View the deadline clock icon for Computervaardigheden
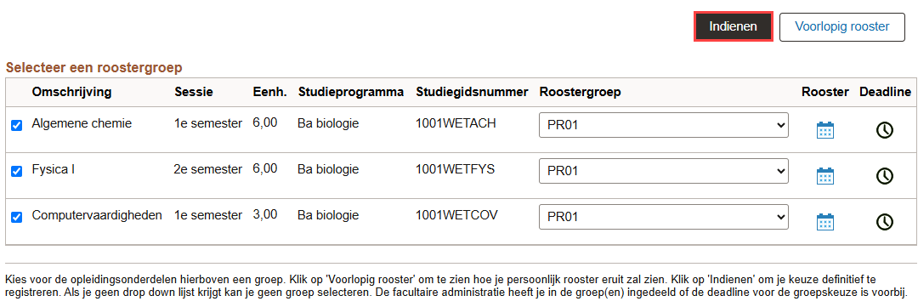The height and width of the screenshot is (307, 918). (x=885, y=222)
